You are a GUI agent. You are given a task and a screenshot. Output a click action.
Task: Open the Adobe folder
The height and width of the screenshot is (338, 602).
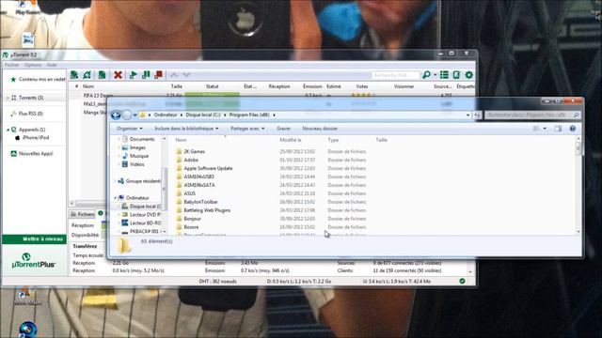coord(191,160)
